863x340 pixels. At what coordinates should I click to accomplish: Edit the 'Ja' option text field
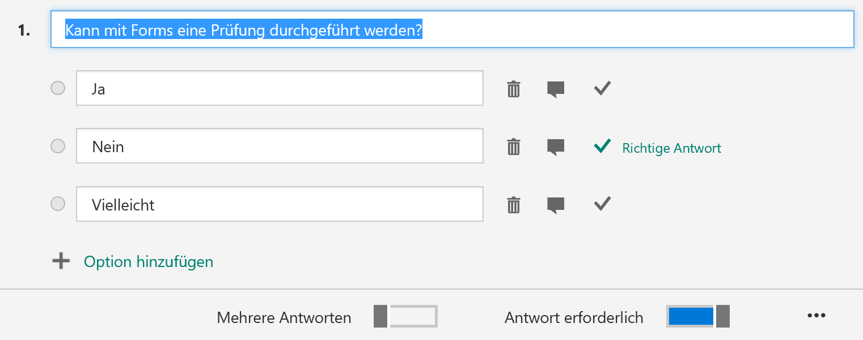(280, 88)
